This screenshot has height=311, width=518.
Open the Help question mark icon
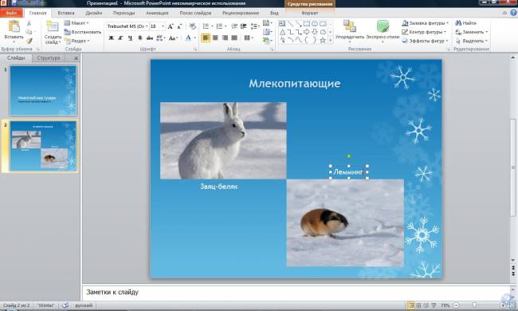click(x=513, y=13)
